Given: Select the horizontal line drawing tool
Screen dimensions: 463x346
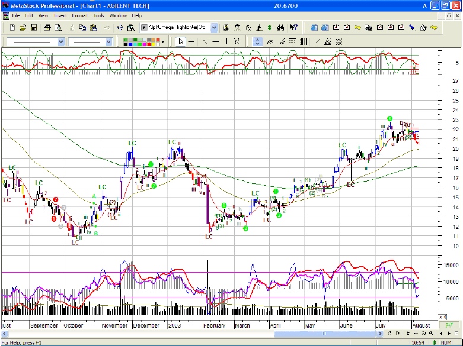Looking at the screenshot, I should [216, 42].
